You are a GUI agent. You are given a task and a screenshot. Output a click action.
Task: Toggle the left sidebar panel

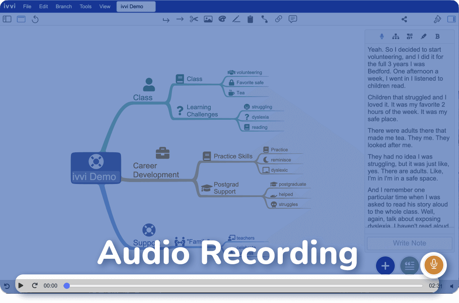[7, 19]
